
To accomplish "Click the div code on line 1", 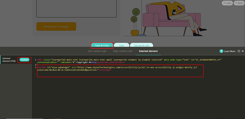I will click(130, 61).
